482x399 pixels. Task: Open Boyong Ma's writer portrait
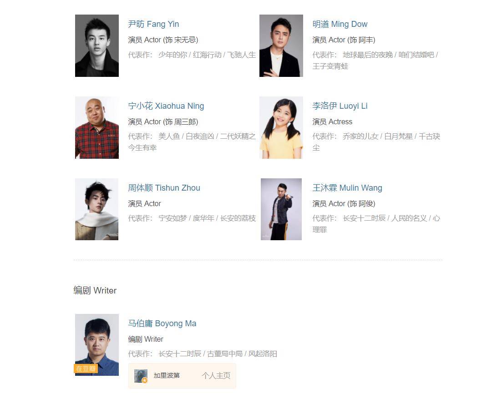point(97,345)
